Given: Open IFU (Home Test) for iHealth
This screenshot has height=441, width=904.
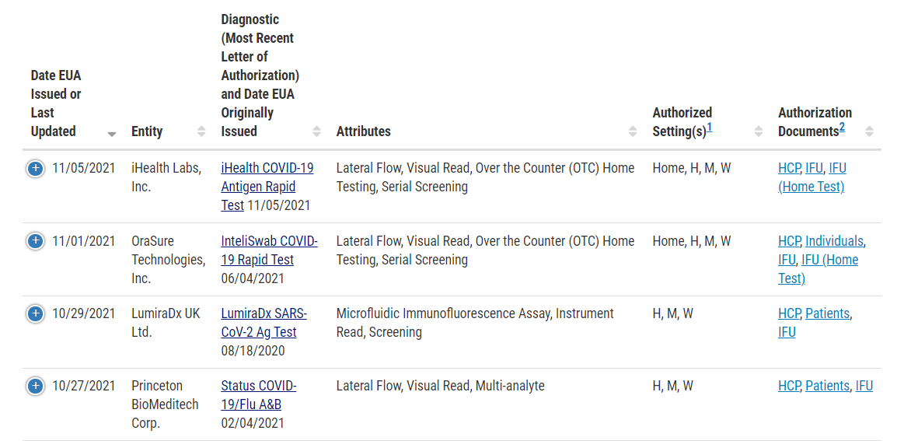Looking at the screenshot, I should click(812, 178).
